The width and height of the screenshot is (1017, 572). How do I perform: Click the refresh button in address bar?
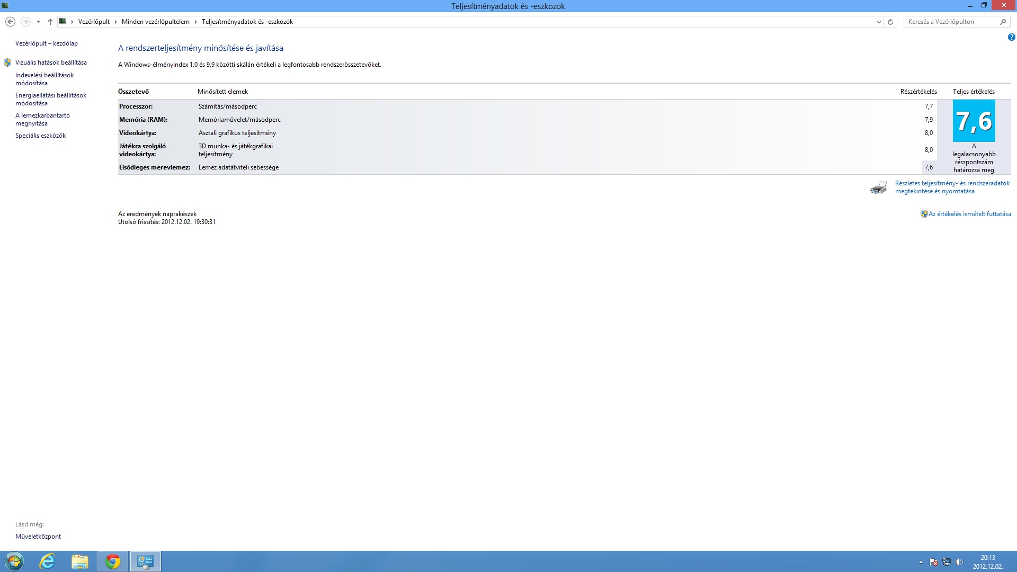pyautogui.click(x=890, y=22)
